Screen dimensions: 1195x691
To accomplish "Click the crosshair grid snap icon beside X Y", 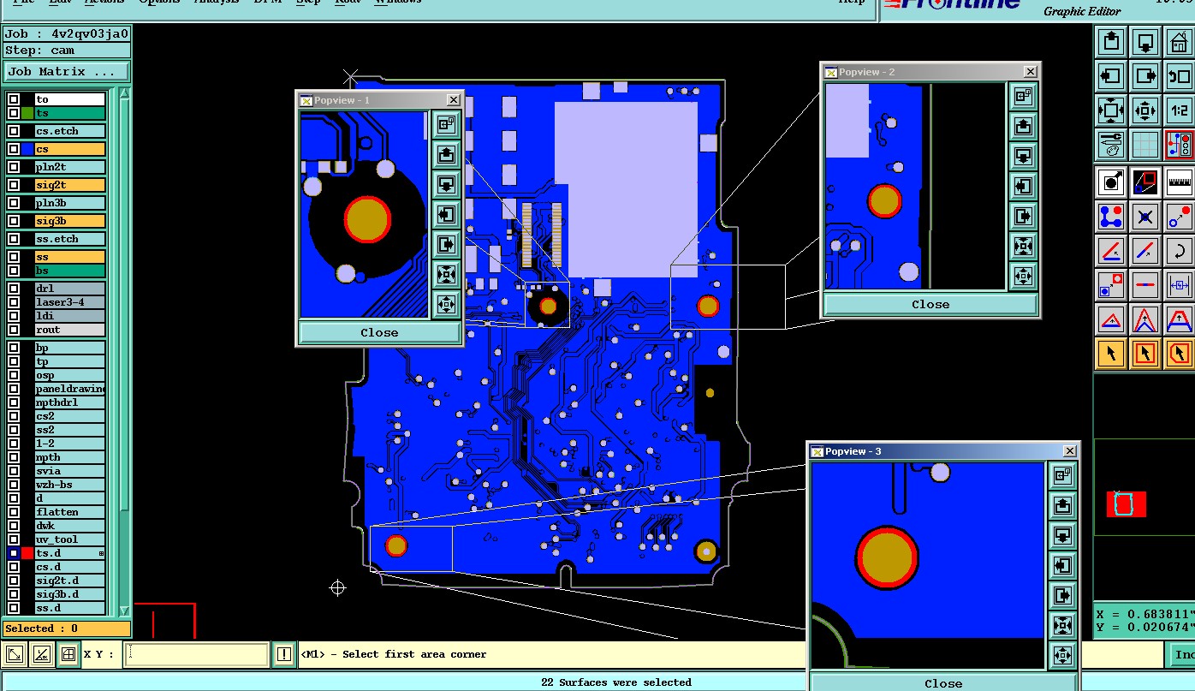I will [x=68, y=655].
